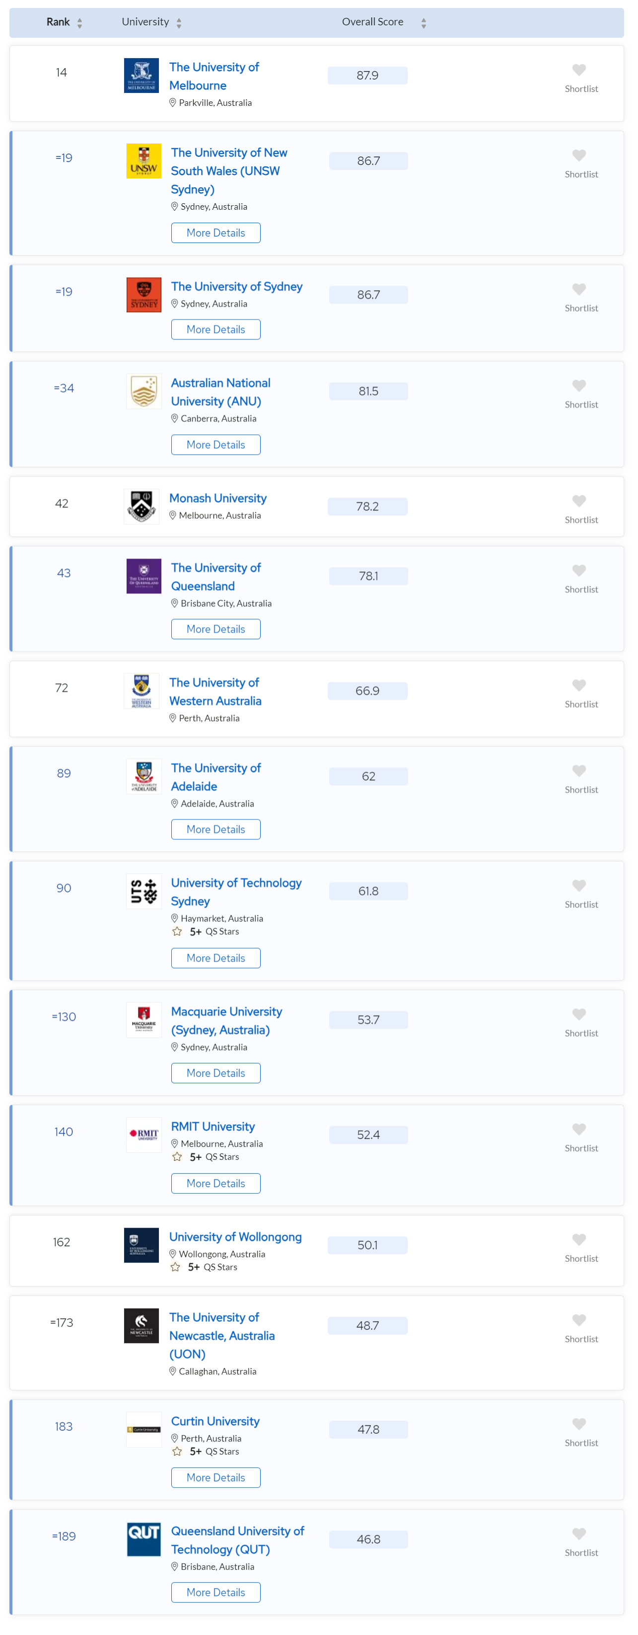Sort by University column arrows

pos(179,23)
